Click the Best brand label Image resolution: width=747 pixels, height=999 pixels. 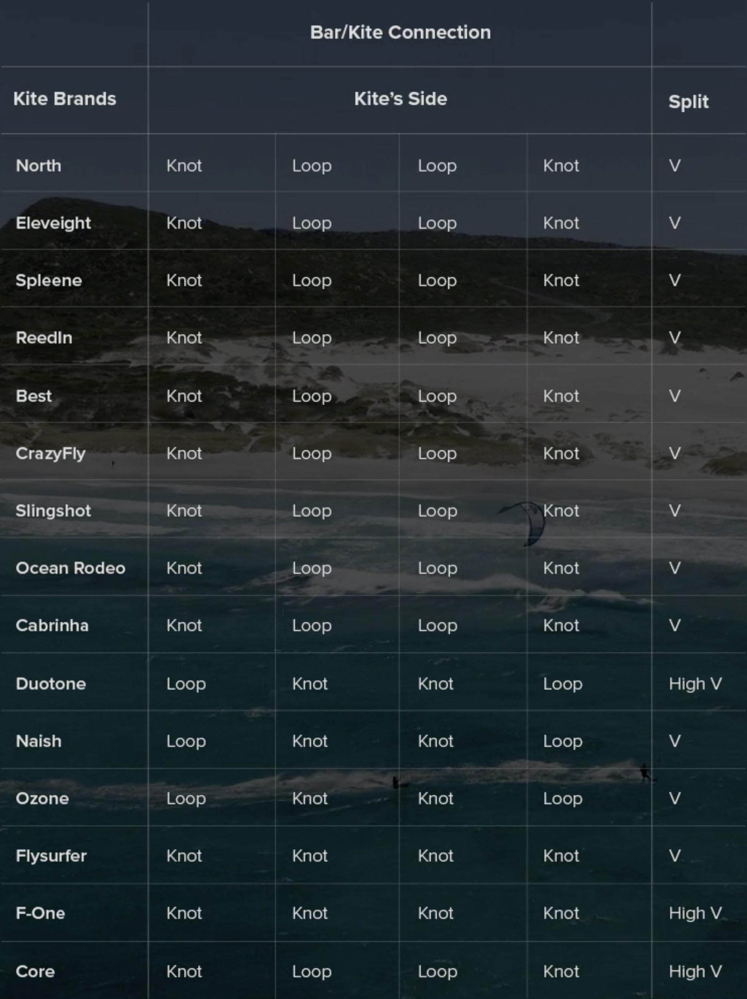34,396
